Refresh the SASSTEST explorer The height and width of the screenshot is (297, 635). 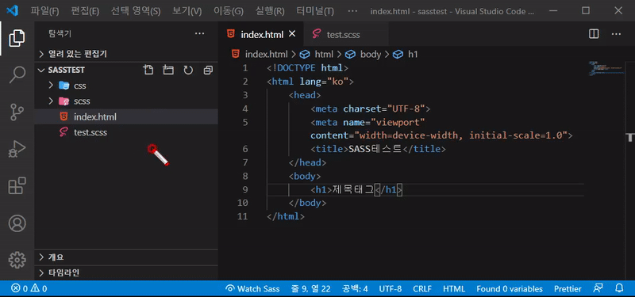[x=188, y=70]
